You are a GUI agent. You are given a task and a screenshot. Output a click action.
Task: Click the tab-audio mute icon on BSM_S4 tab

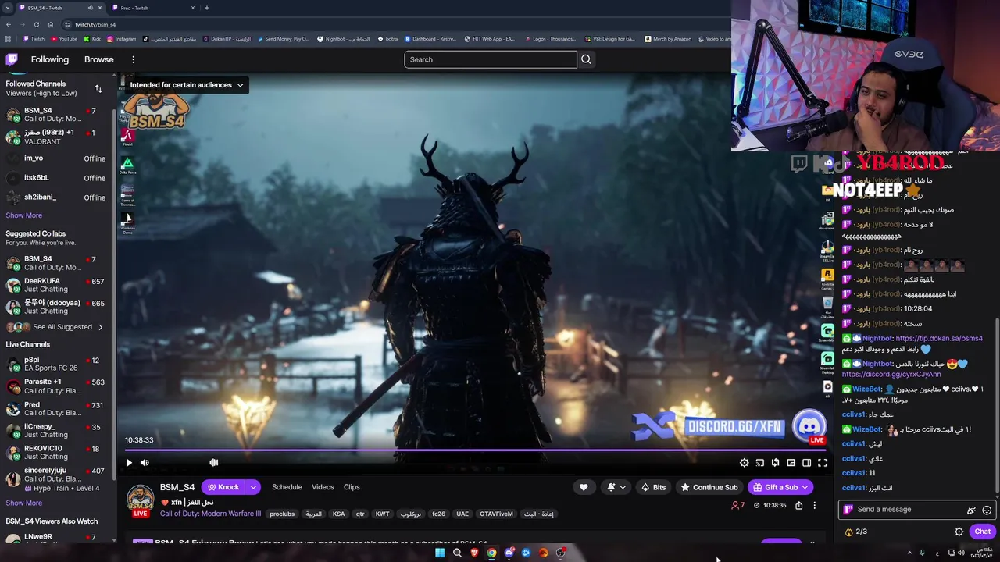pyautogui.click(x=90, y=8)
